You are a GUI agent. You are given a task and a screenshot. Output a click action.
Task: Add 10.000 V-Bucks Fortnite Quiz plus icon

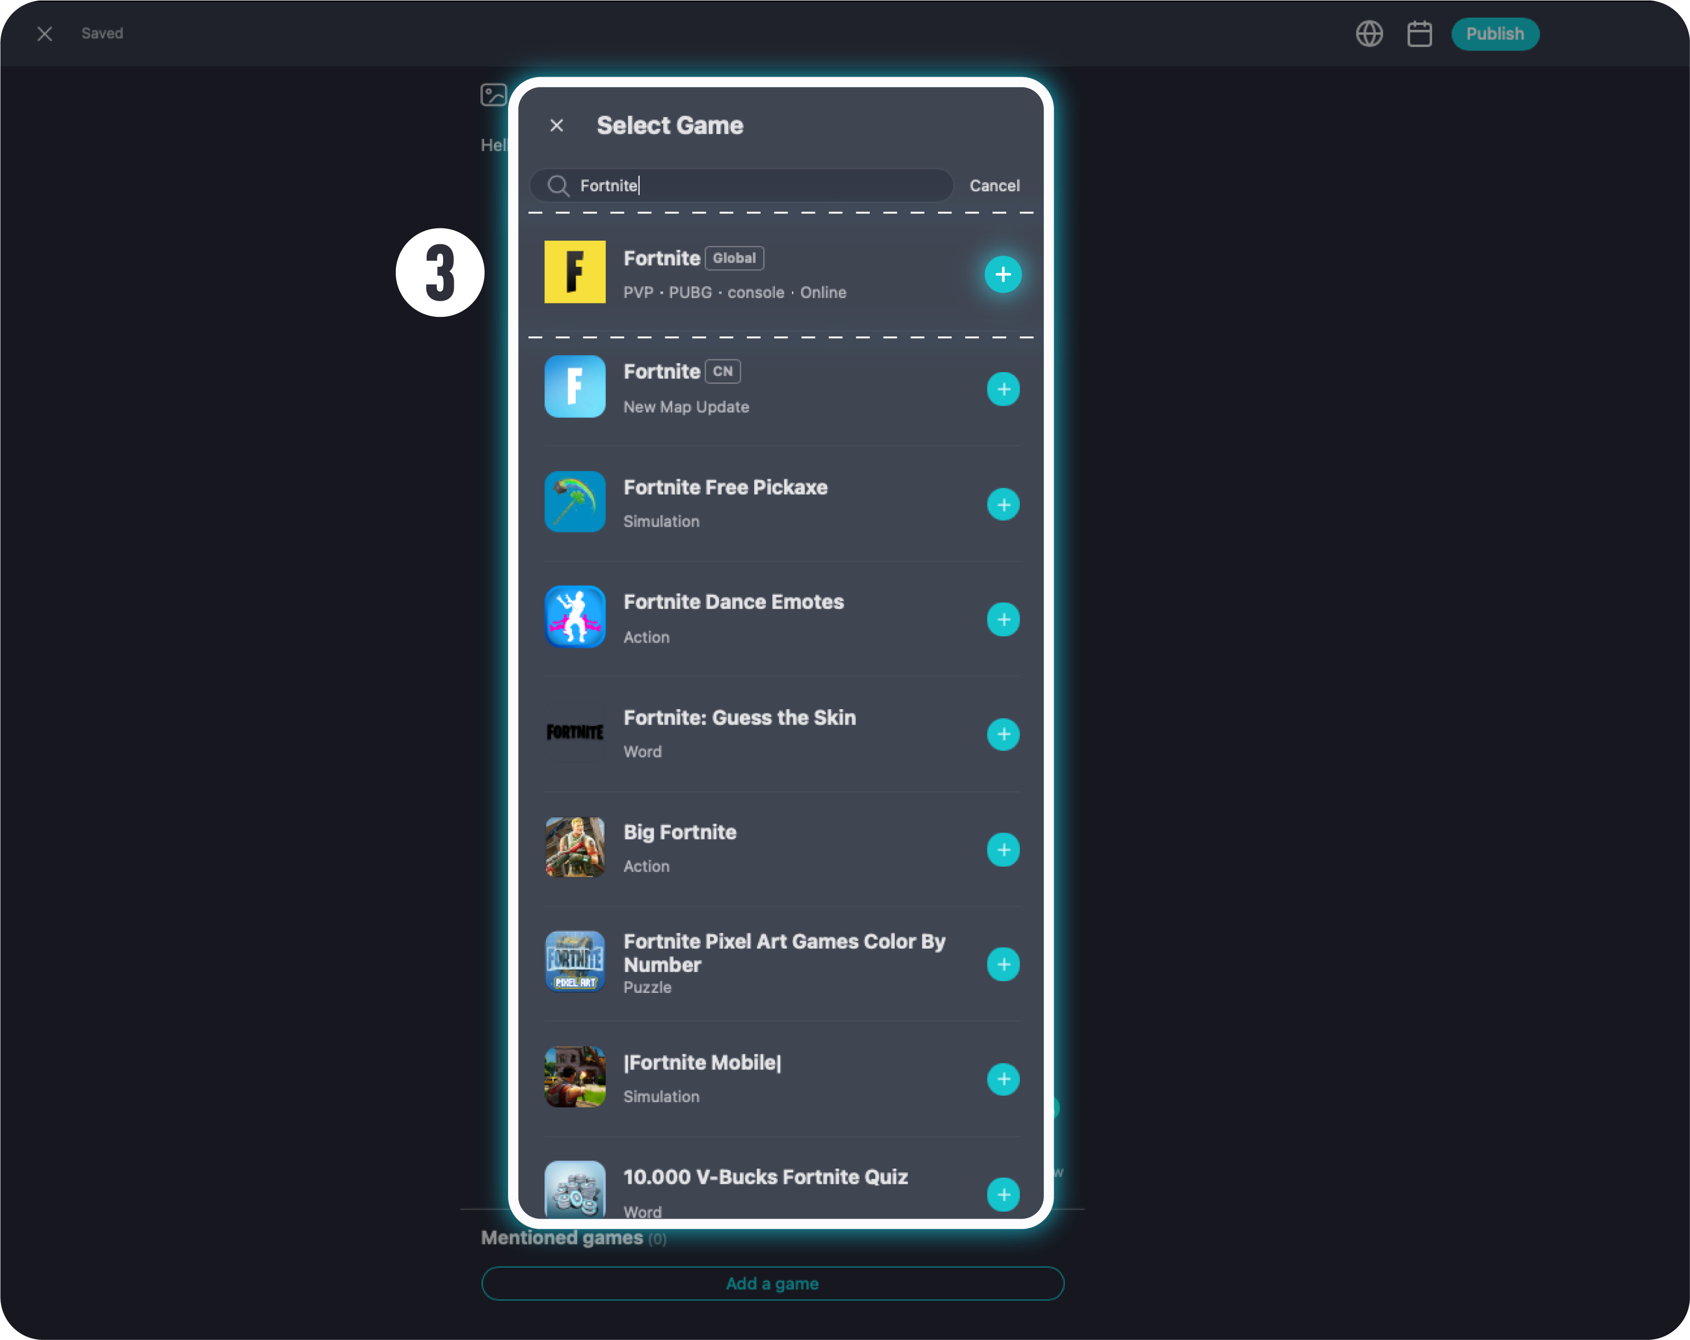tap(1002, 1194)
